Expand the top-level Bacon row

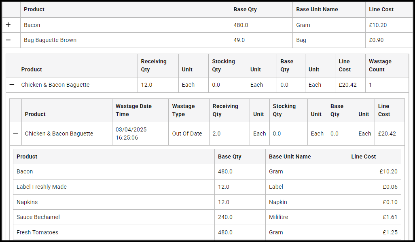tap(8, 25)
